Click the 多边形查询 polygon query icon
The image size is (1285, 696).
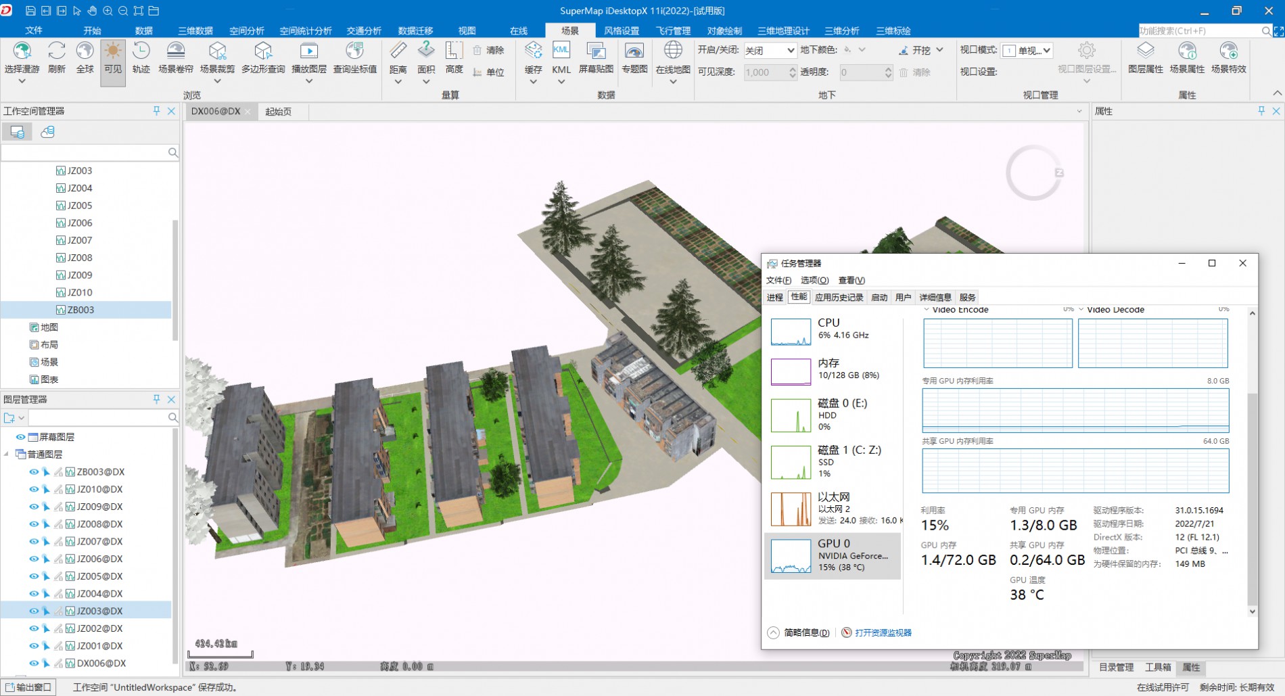[x=263, y=51]
